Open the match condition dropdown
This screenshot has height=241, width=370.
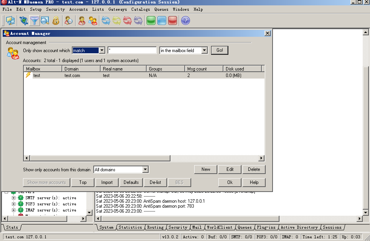coord(102,51)
